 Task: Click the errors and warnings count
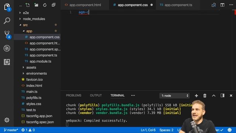pyautogui.click(x=28, y=130)
